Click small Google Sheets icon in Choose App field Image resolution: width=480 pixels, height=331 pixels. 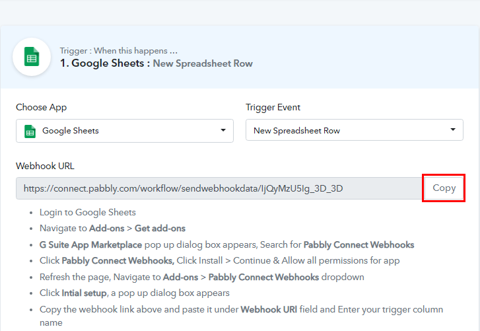30,131
